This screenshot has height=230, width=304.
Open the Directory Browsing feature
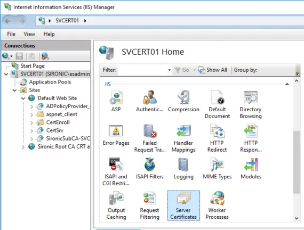pos(251,104)
